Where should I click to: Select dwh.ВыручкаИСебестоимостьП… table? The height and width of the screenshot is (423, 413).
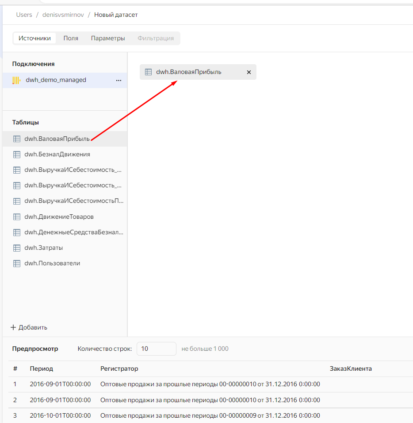coord(74,201)
